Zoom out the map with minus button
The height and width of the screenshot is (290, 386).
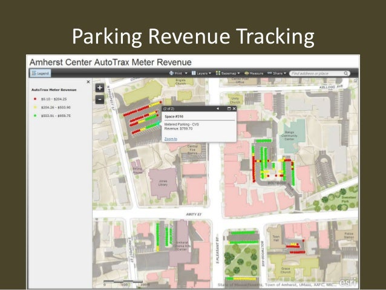tap(100, 100)
